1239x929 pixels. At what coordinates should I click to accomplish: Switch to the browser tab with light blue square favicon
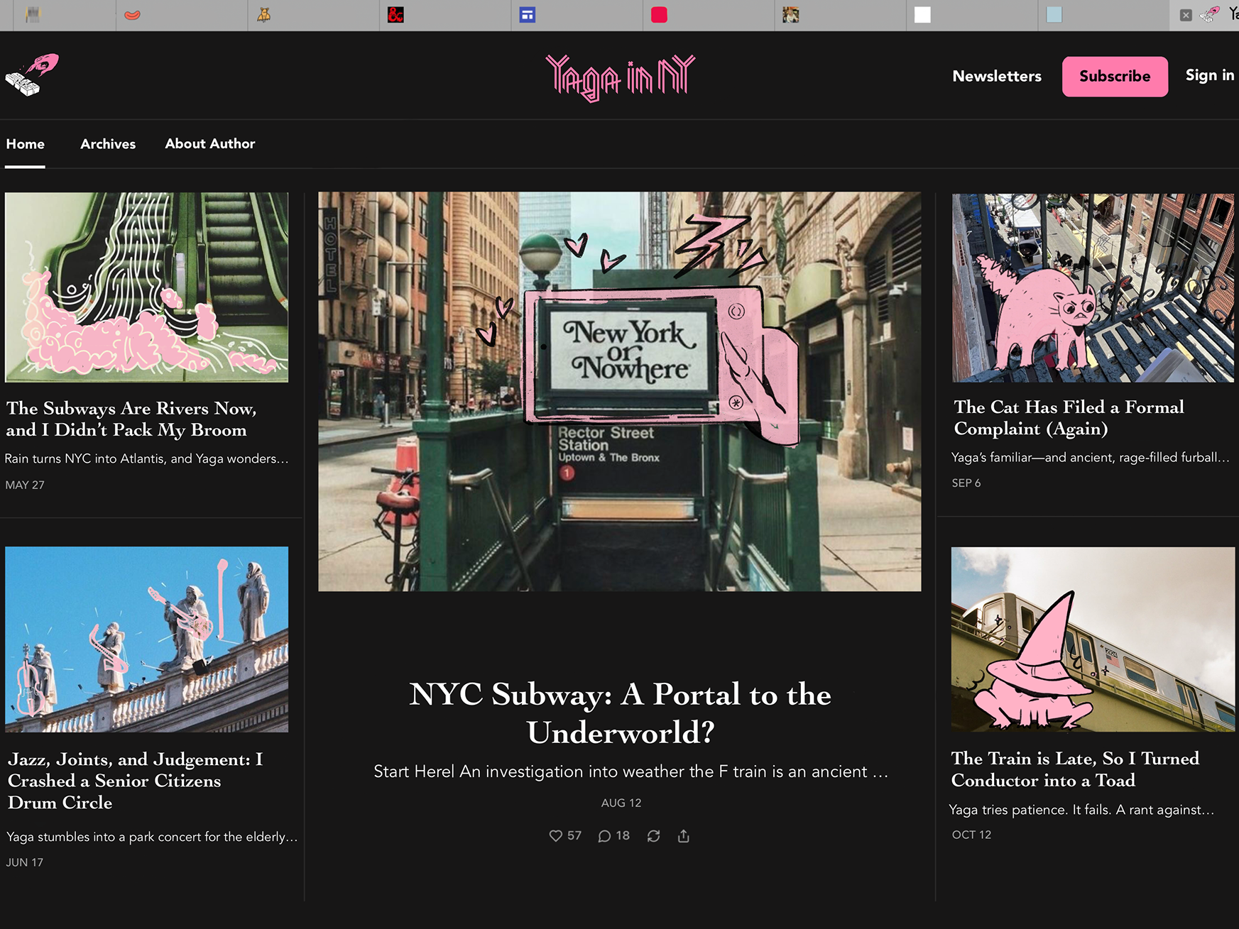tap(1054, 15)
